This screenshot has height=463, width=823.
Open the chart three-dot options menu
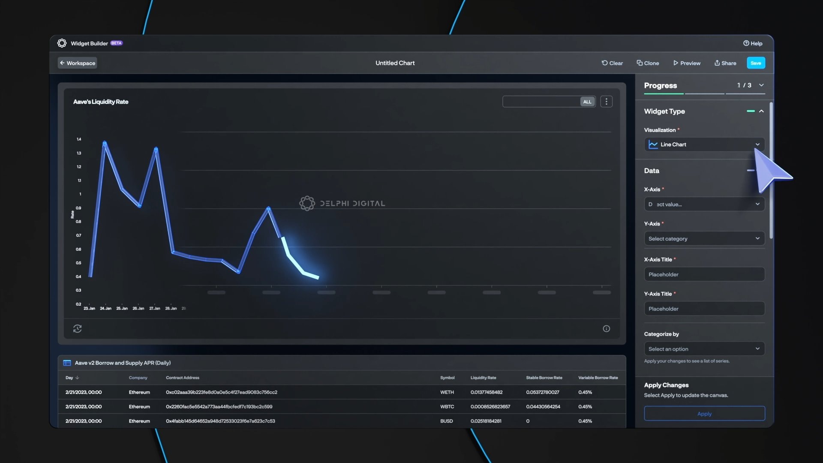tap(606, 102)
